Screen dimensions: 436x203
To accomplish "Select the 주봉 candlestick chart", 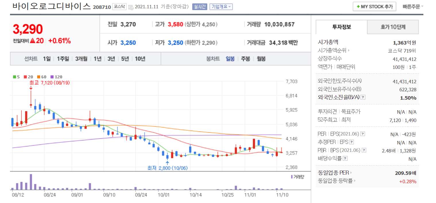I will pos(245,59).
